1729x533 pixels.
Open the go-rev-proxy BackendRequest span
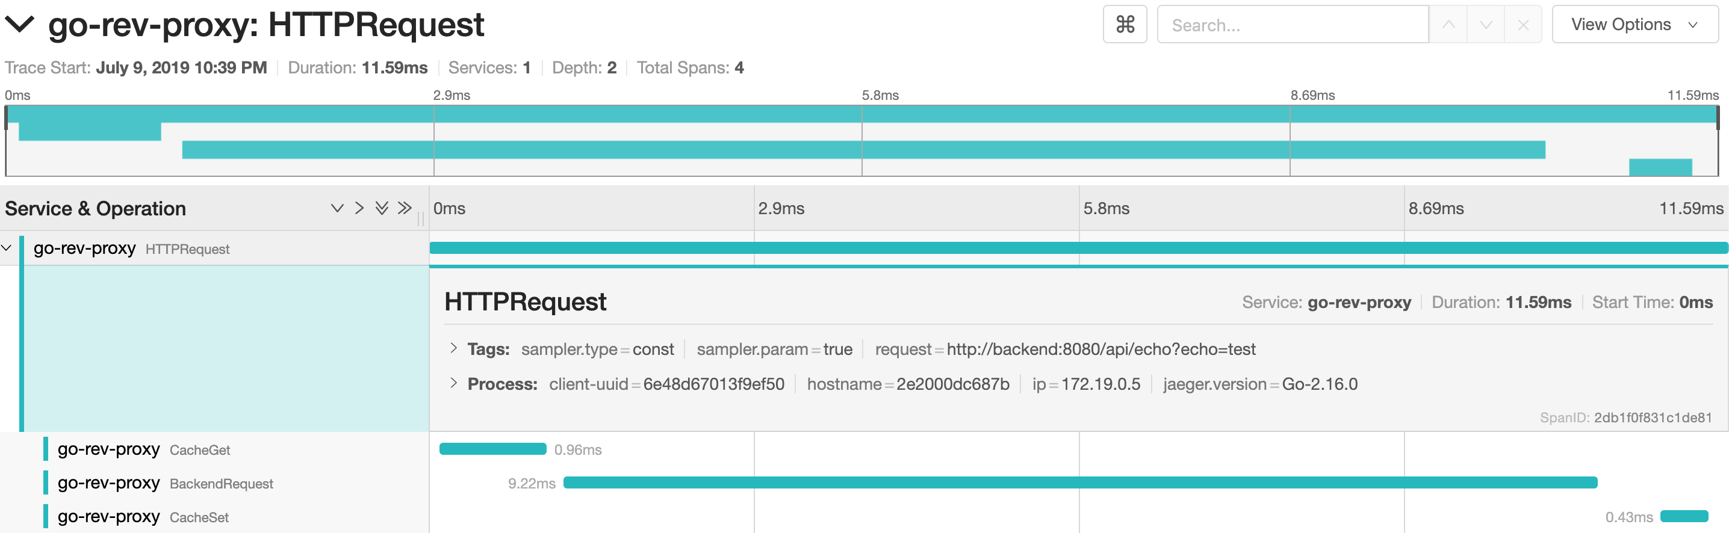[165, 482]
